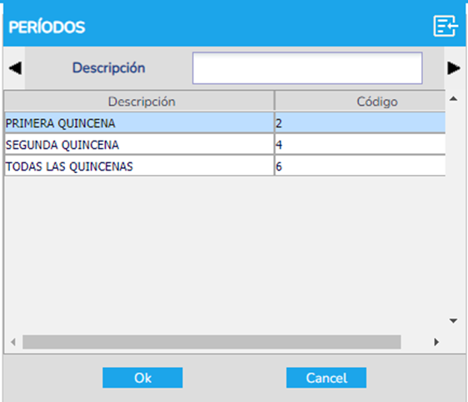Screen dimensions: 468x402
Task: Dismiss dialog with the Cancel button
Action: pos(326,378)
